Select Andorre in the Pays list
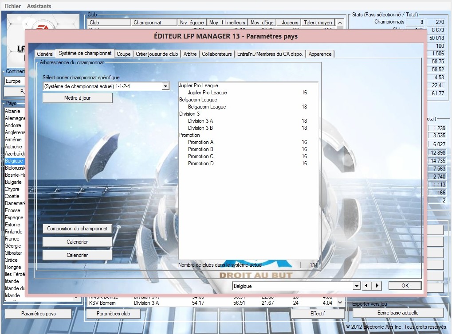The height and width of the screenshot is (334, 452). pyautogui.click(x=13, y=125)
